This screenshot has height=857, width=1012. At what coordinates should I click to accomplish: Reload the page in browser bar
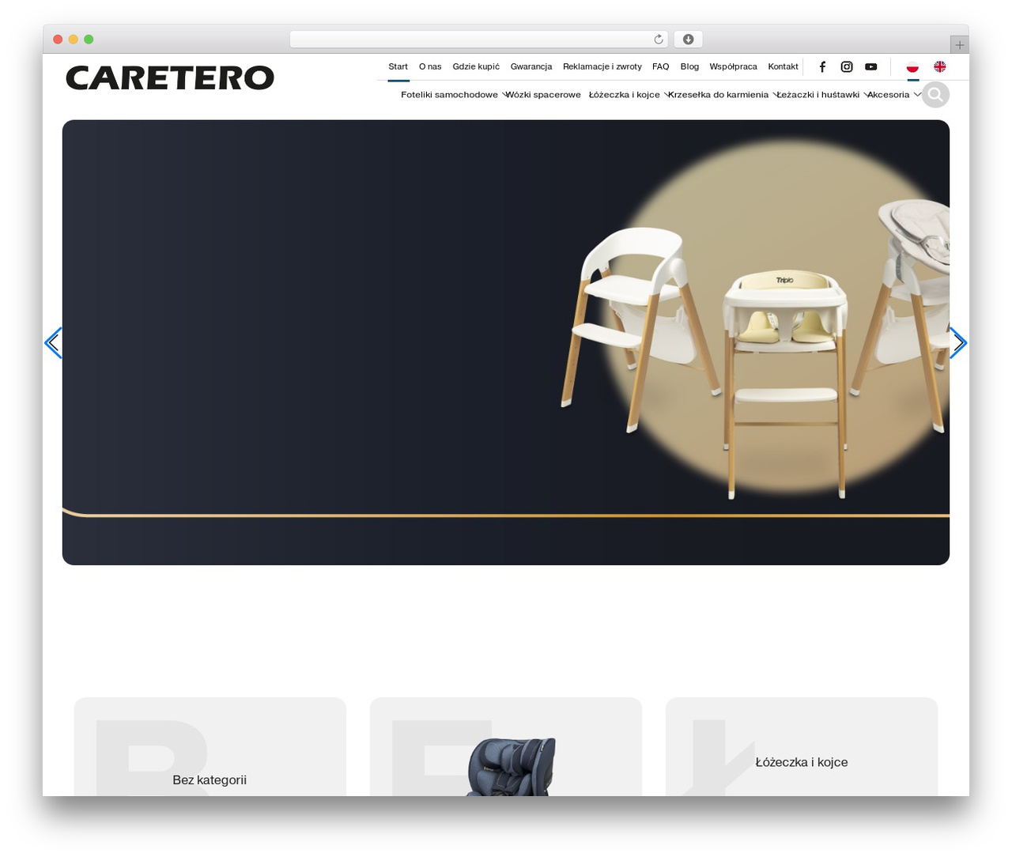(658, 40)
